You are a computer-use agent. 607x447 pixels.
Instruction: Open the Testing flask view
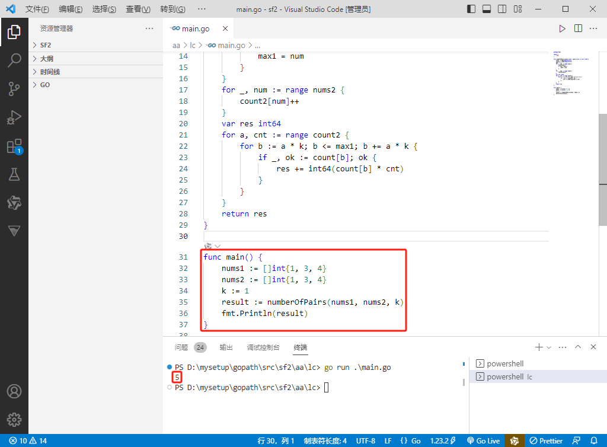(14, 174)
